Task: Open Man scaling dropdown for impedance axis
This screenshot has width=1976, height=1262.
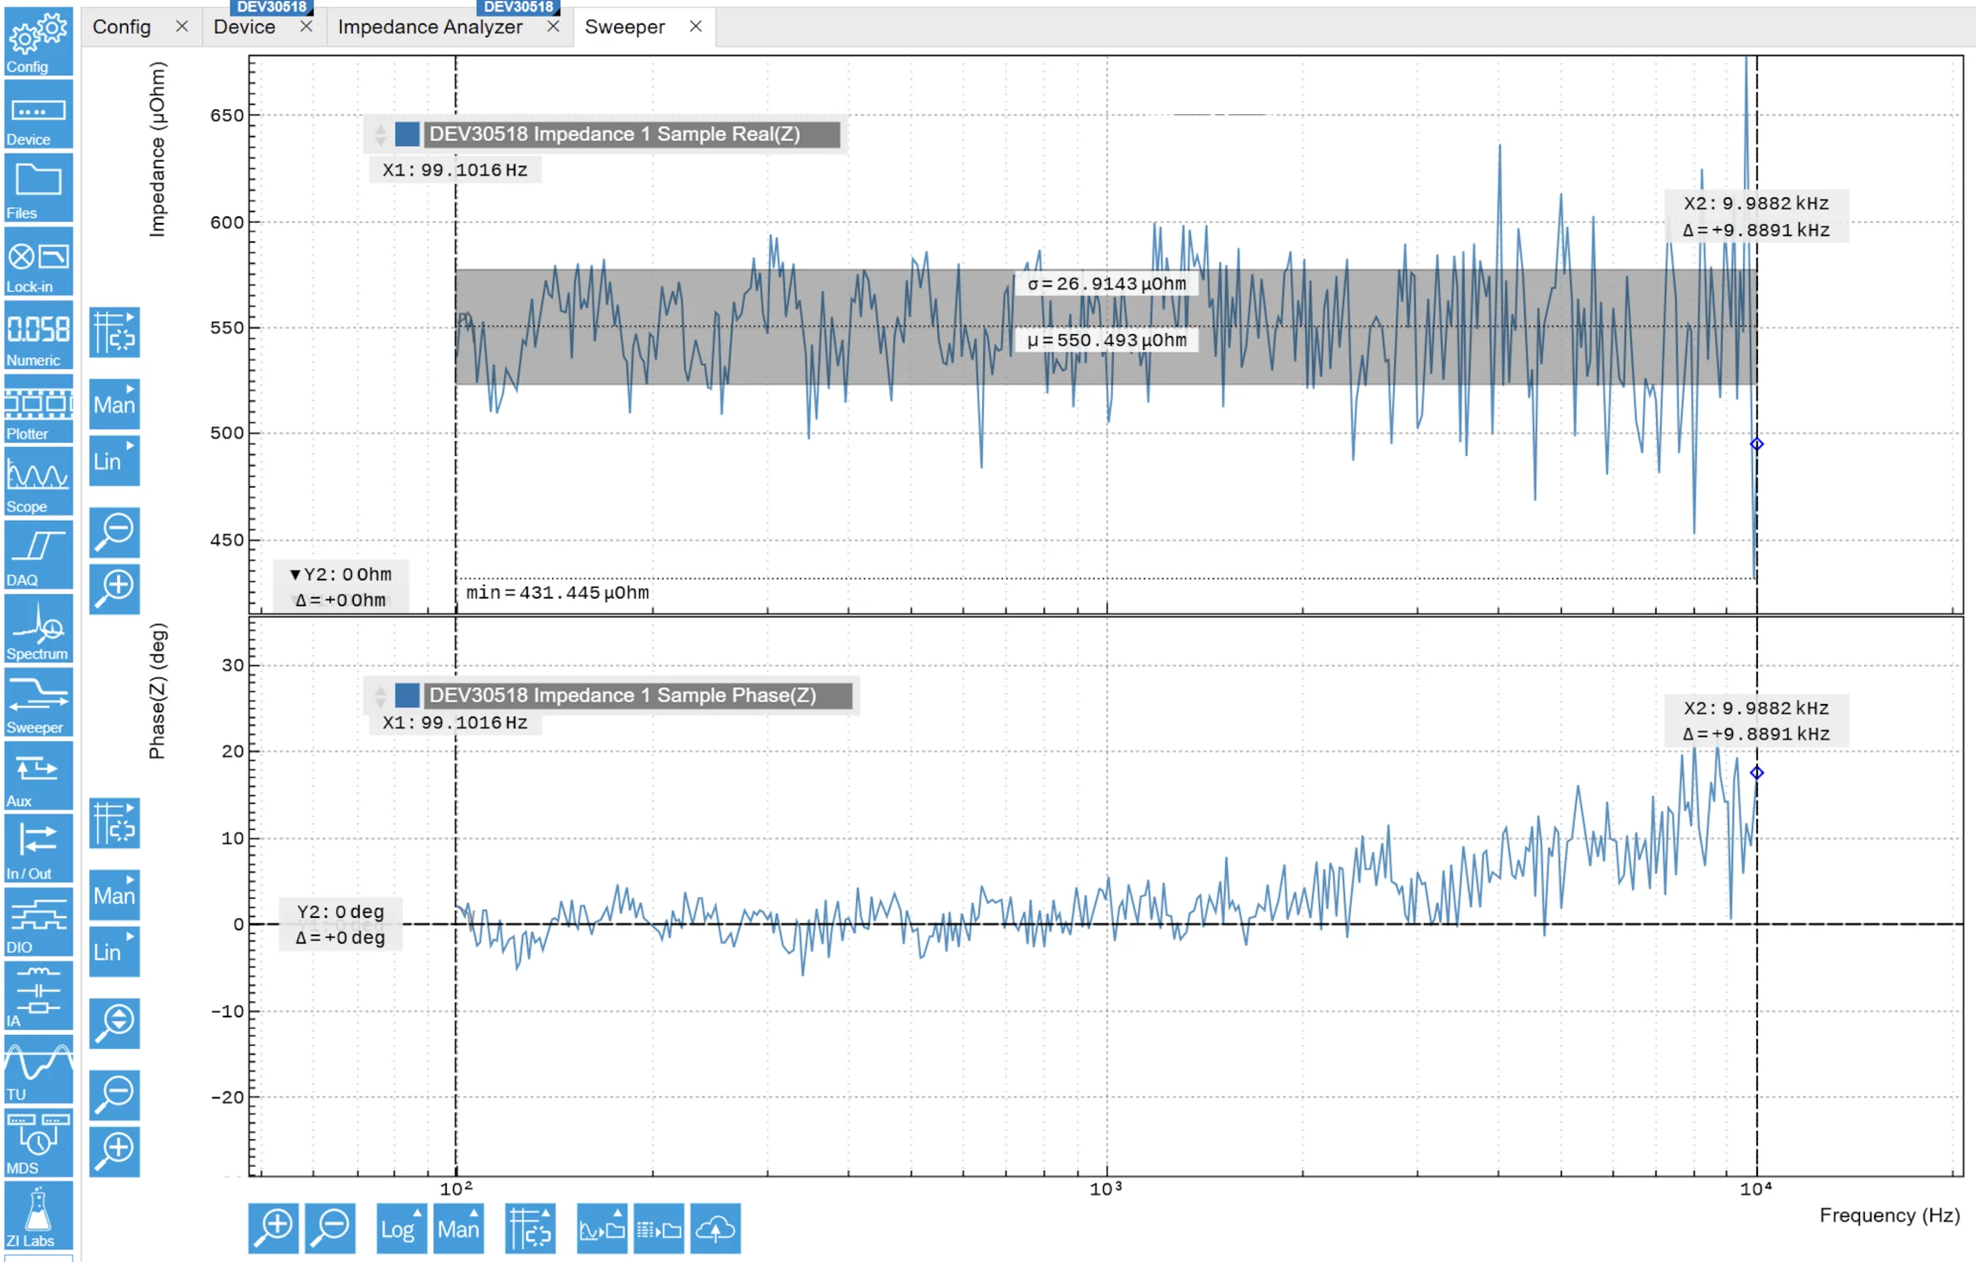Action: tap(114, 404)
